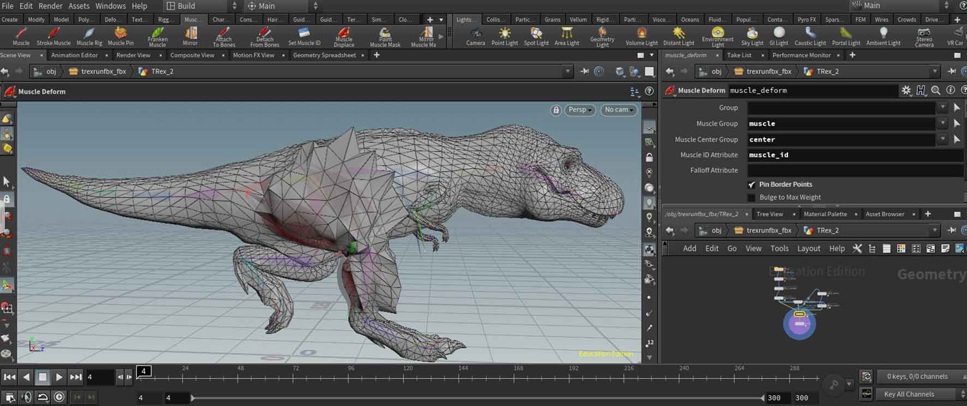967x406 pixels.
Task: Toggle real time playback on timeline
Action: (x=59, y=397)
